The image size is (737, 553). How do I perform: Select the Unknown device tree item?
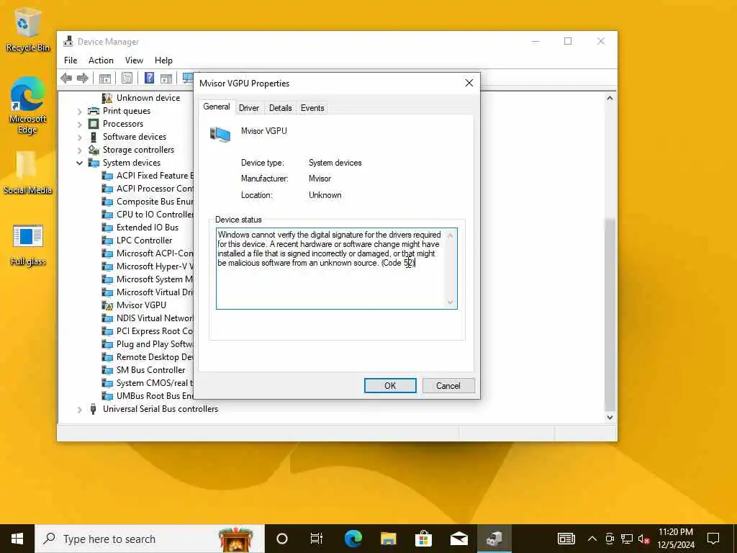pos(148,98)
